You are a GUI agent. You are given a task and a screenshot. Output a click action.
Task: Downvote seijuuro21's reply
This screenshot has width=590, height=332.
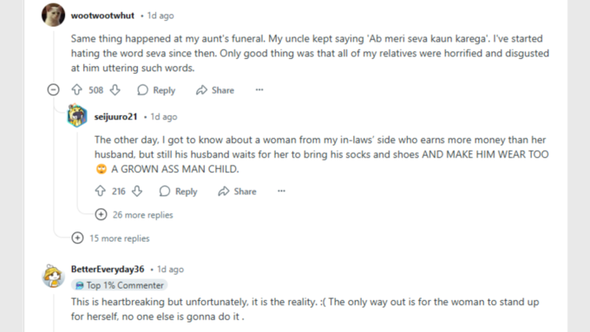coord(137,191)
